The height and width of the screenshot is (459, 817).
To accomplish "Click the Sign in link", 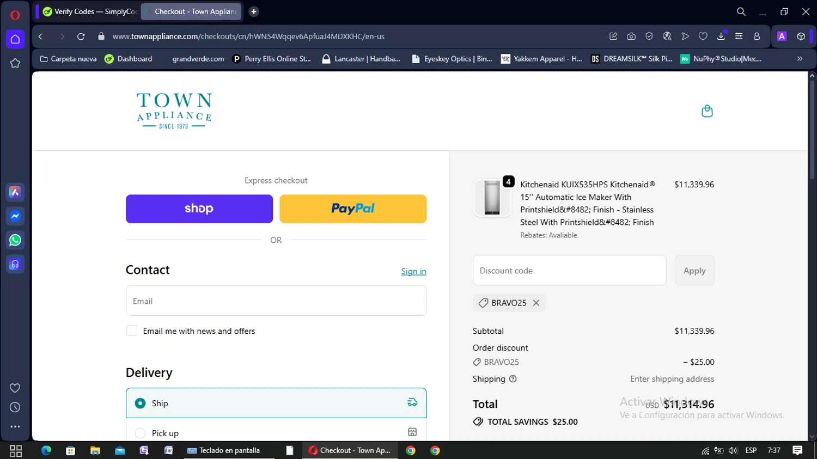I will [413, 271].
